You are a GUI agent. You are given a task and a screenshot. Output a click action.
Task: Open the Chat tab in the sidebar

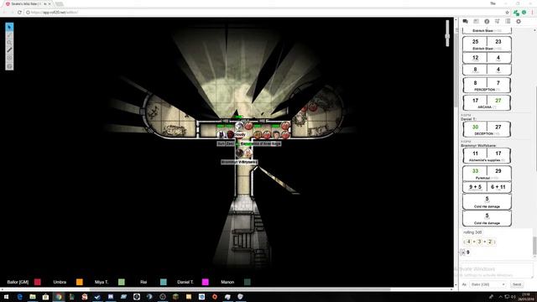pos(465,21)
